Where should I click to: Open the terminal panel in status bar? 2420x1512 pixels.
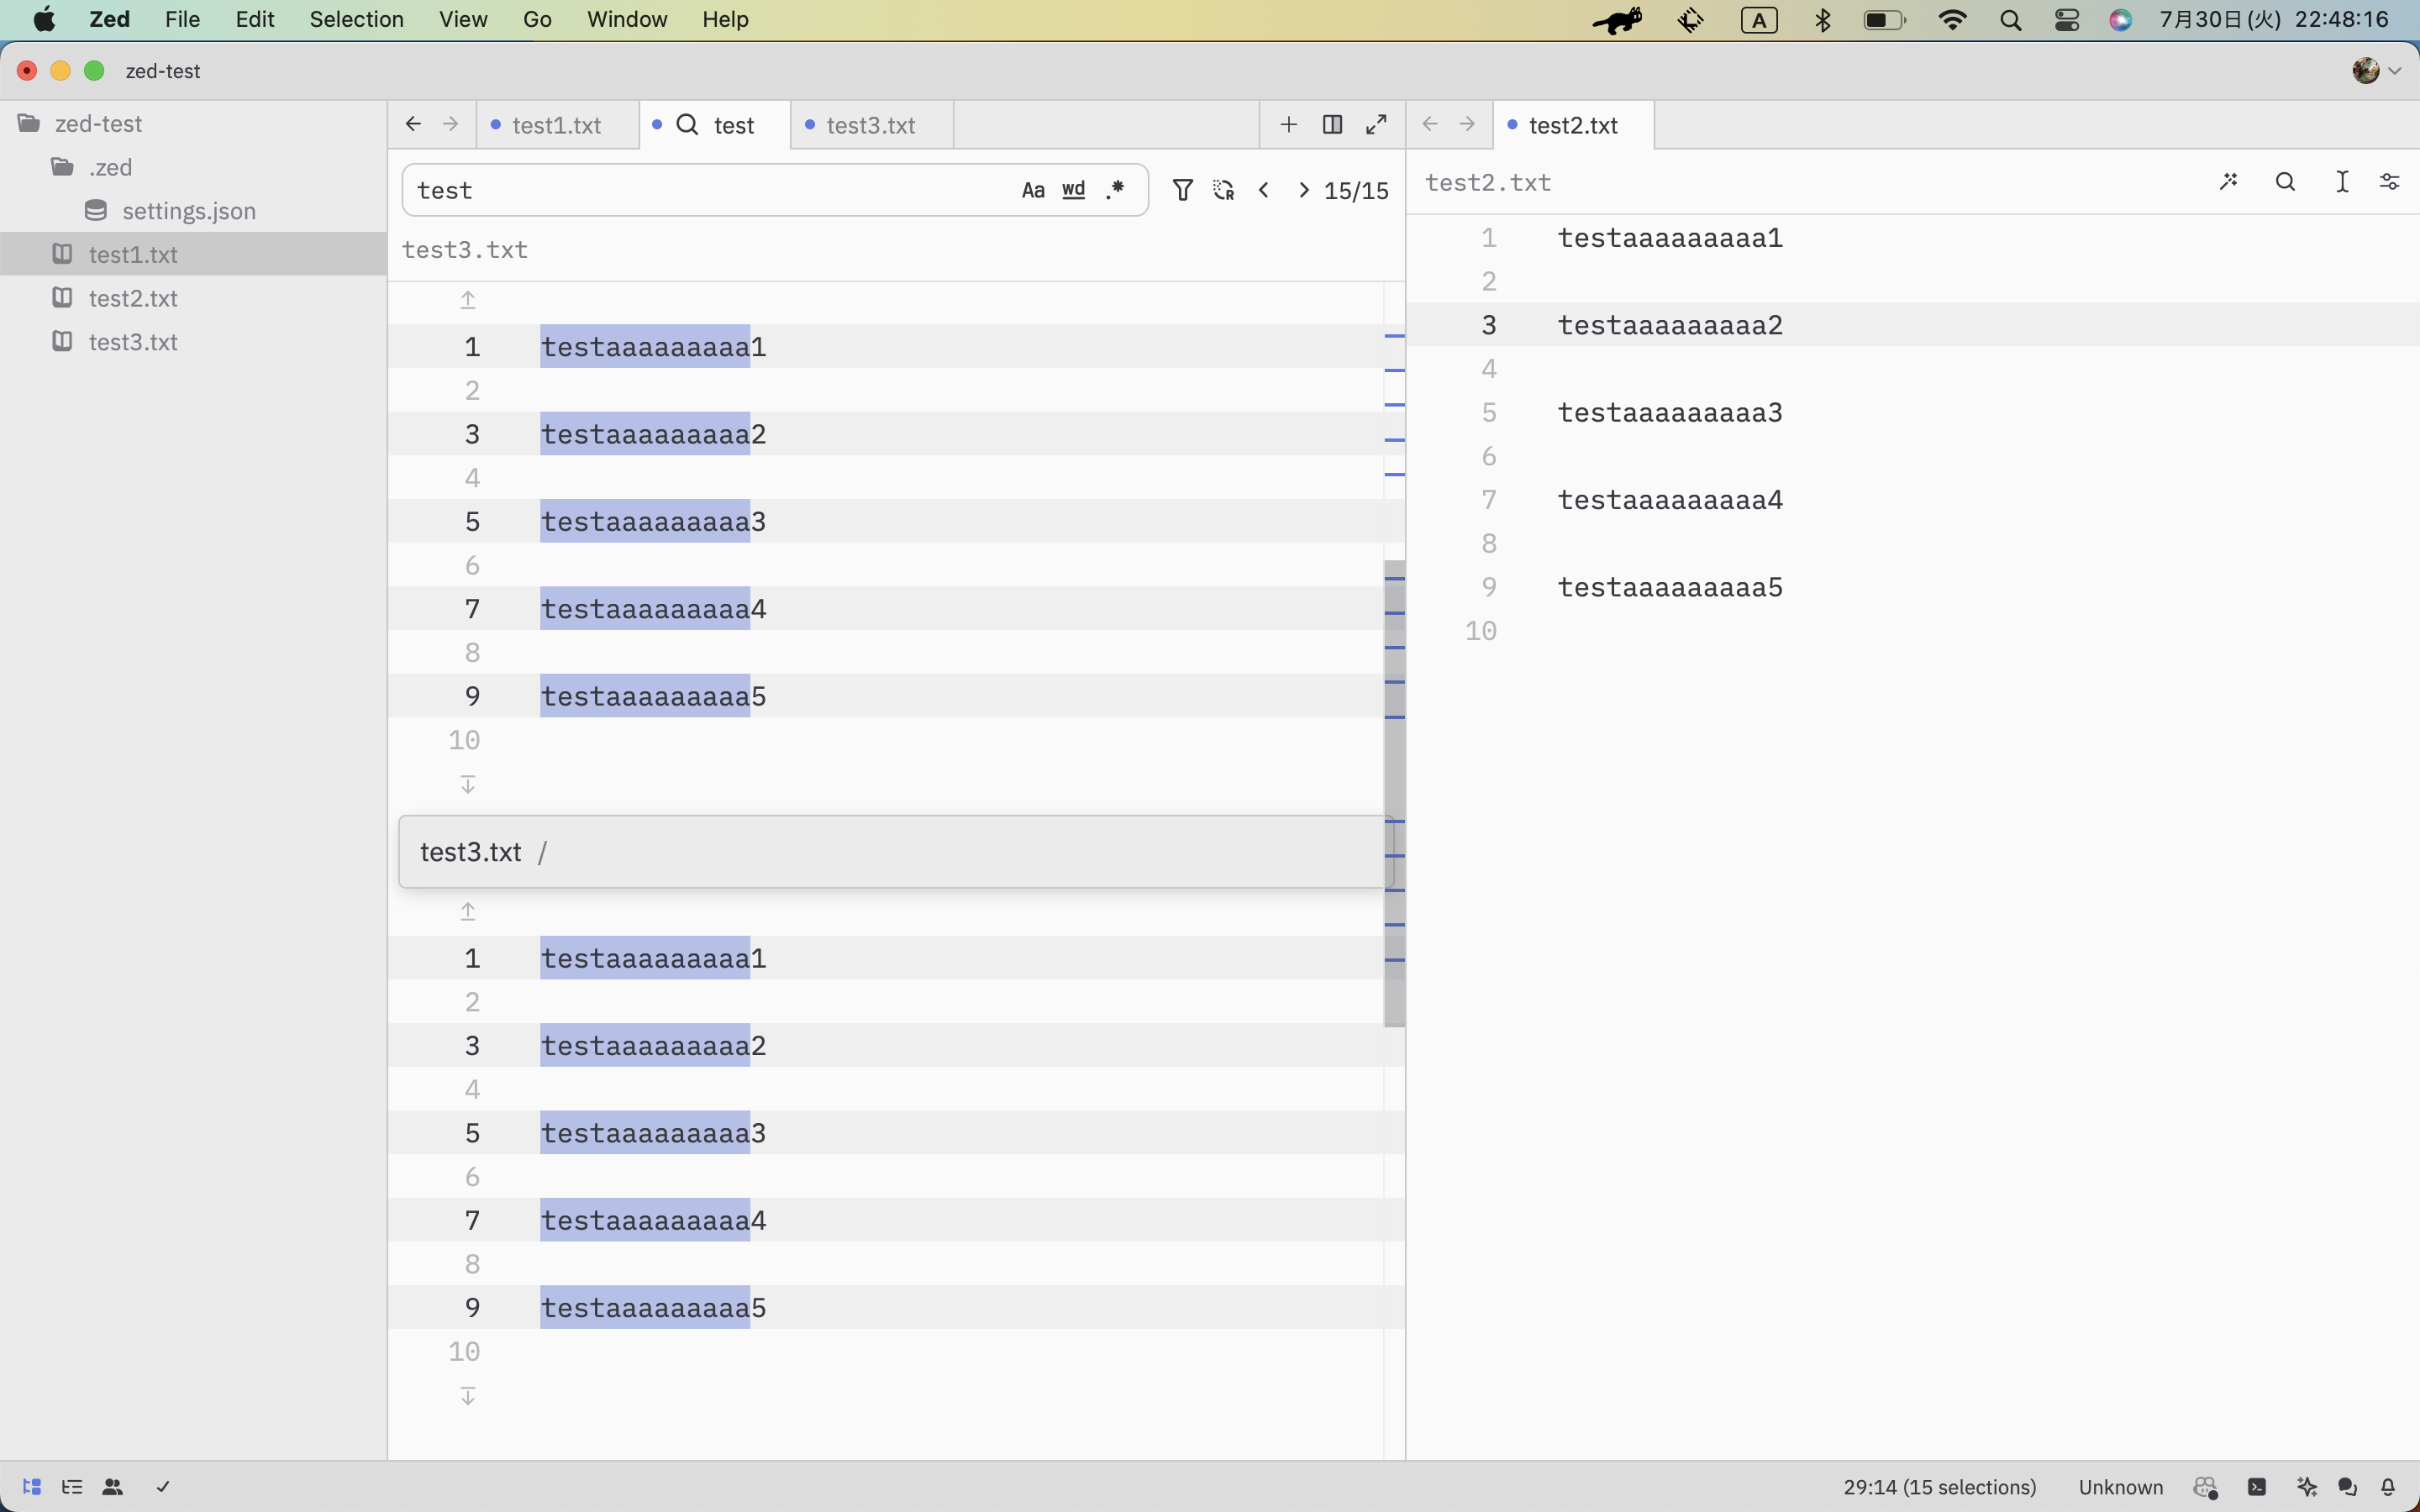(2257, 1487)
